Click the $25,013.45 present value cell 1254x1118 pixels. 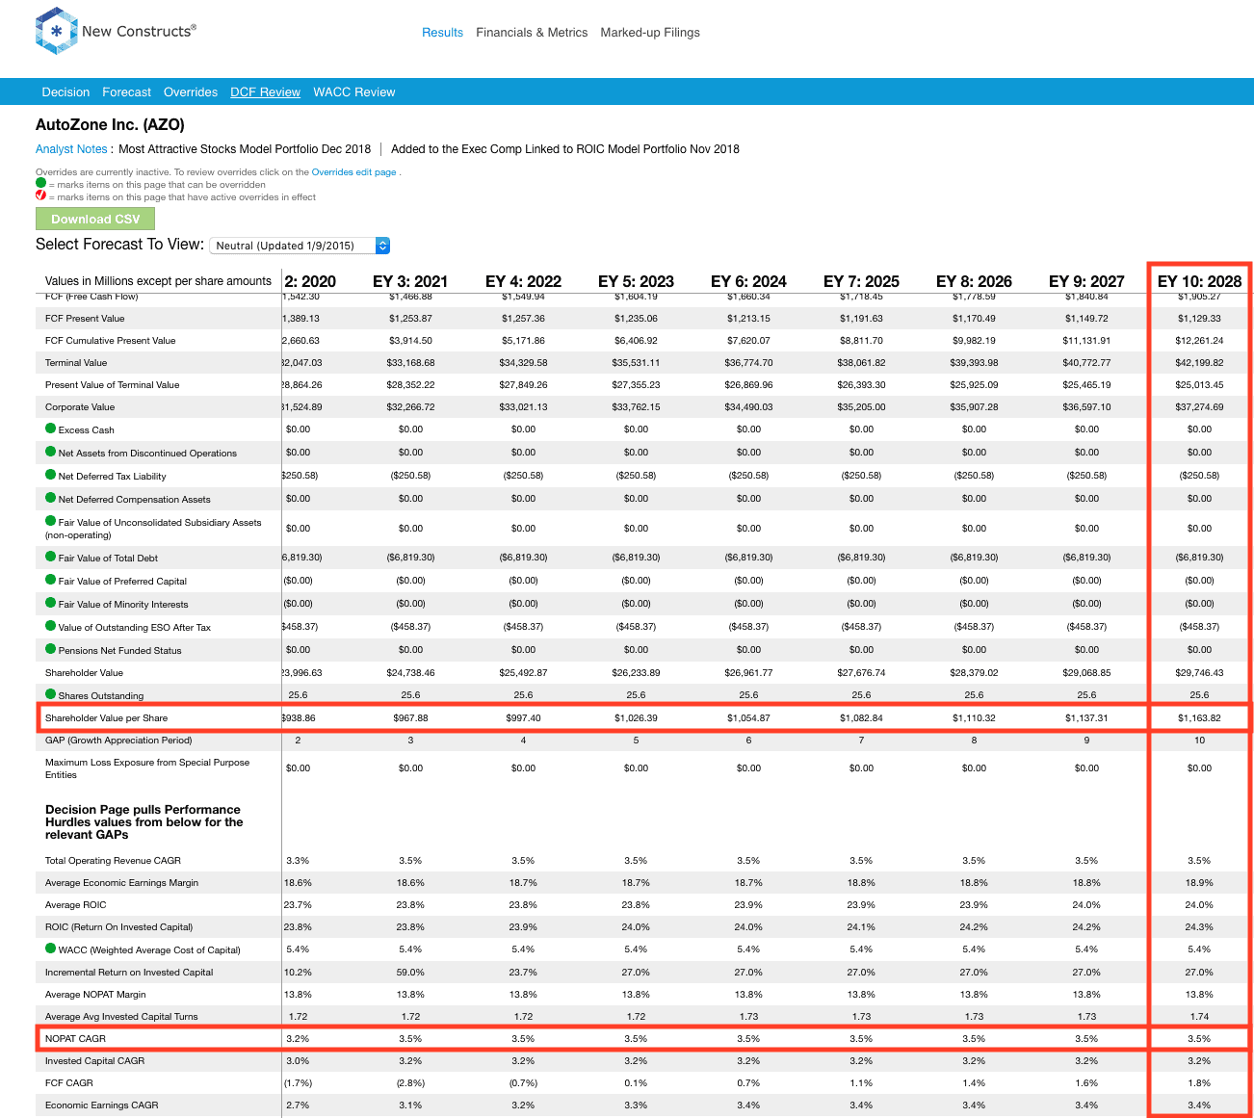(x=1199, y=385)
